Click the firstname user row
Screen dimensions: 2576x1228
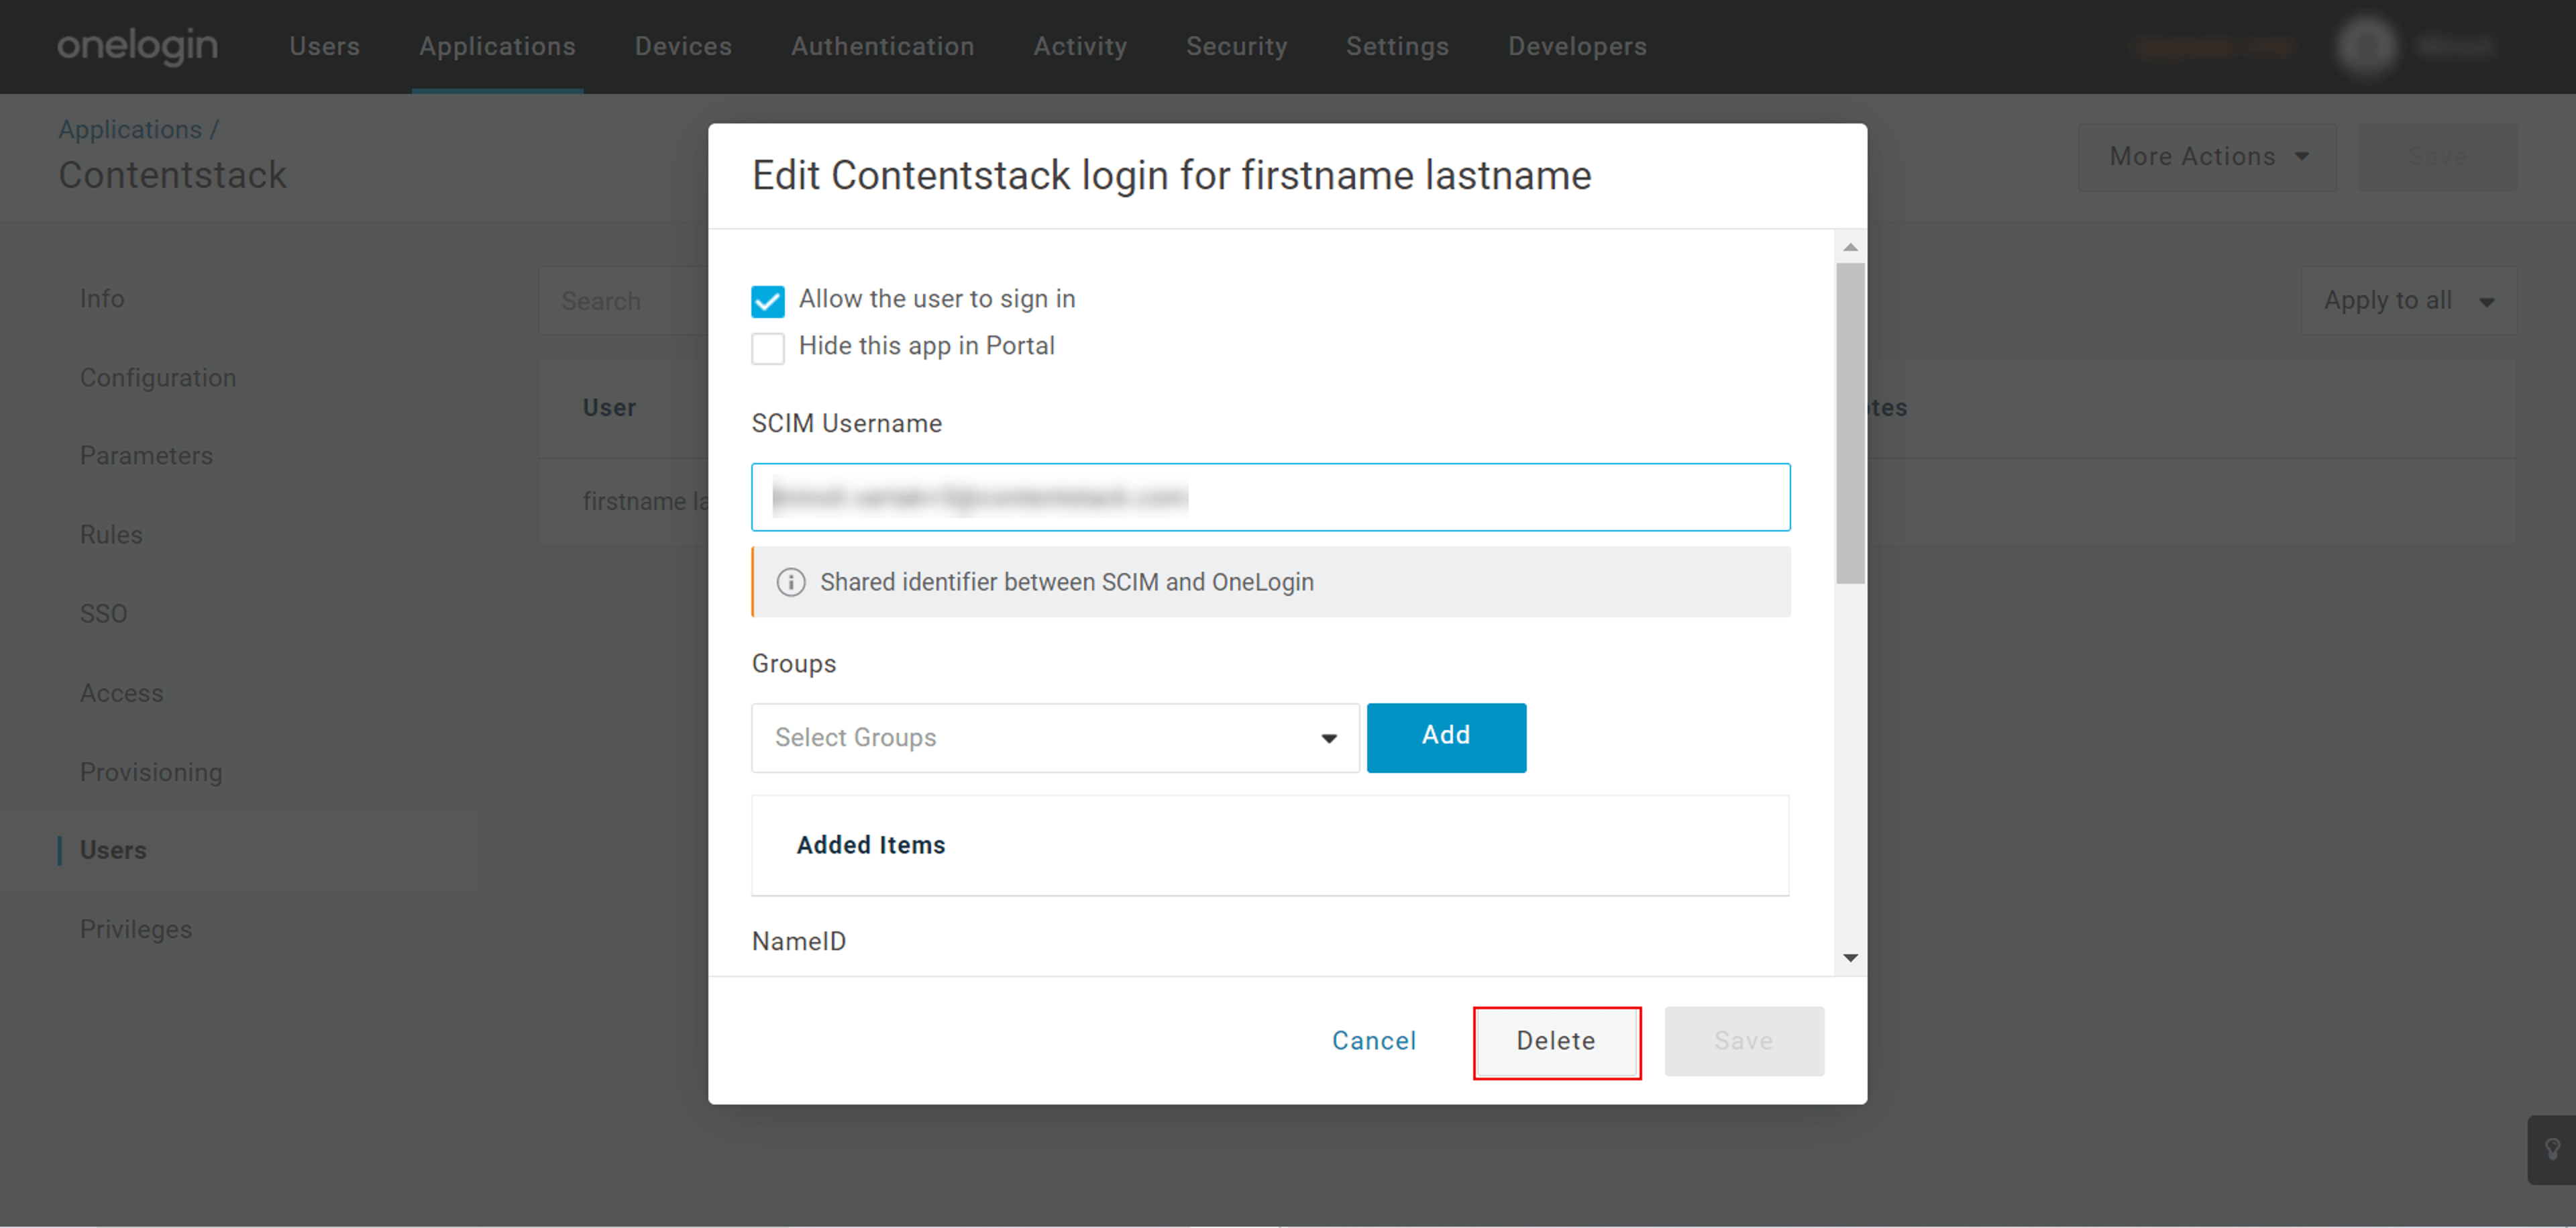coord(624,501)
